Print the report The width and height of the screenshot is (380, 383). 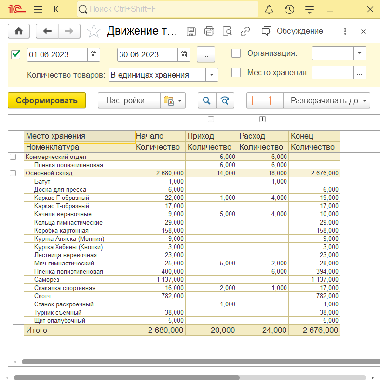[209, 31]
